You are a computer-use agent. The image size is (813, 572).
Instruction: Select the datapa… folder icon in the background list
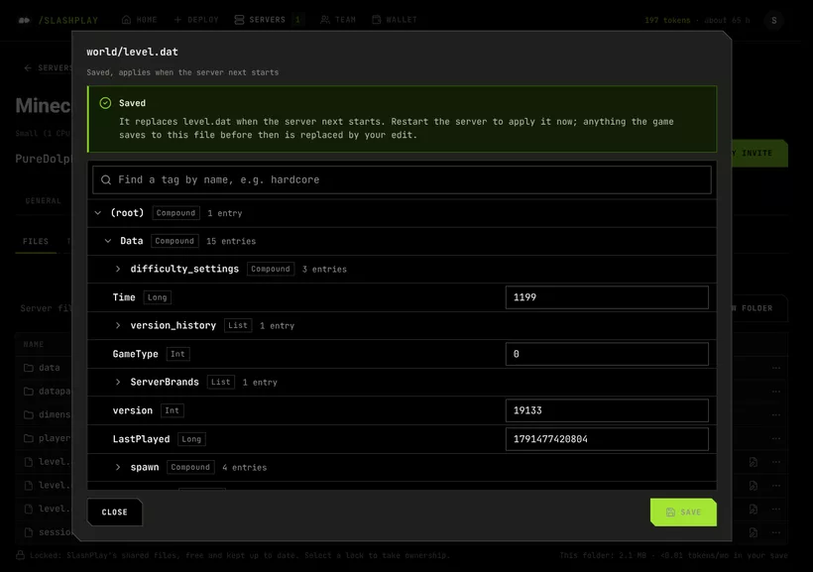click(29, 391)
